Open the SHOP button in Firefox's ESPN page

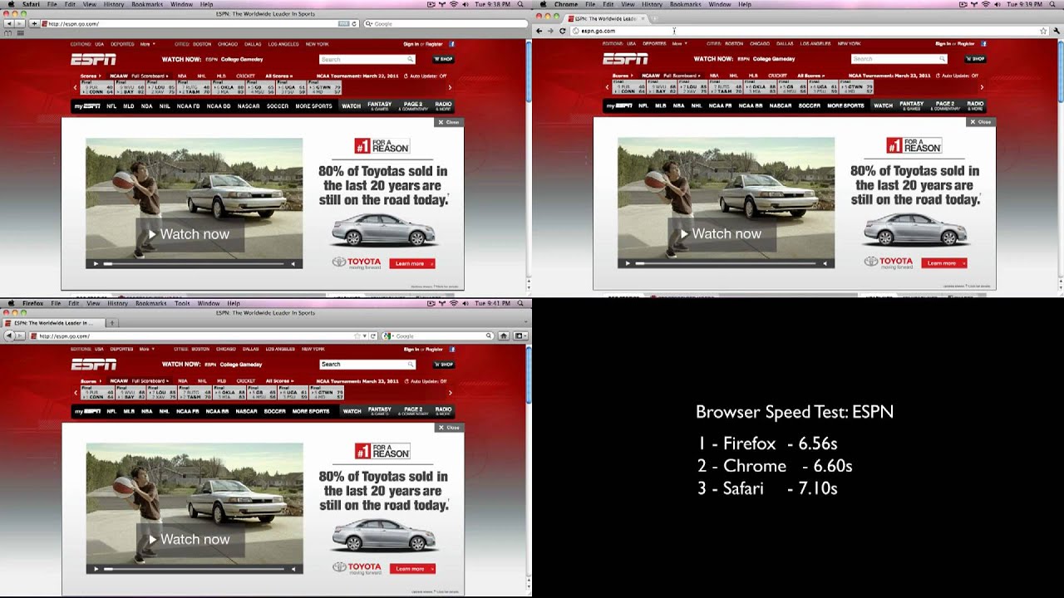[x=443, y=365]
